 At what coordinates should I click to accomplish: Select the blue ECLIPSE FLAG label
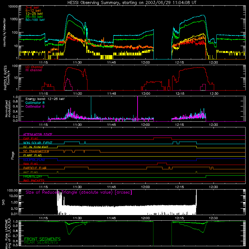click(34, 160)
